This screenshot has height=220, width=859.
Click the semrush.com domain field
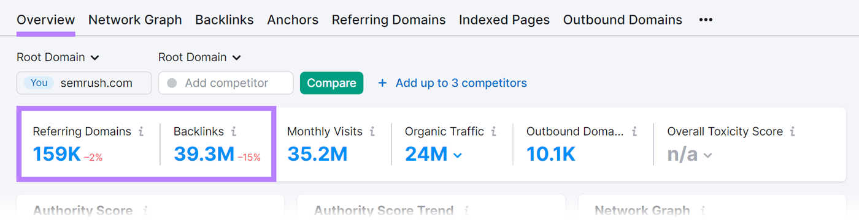[84, 83]
